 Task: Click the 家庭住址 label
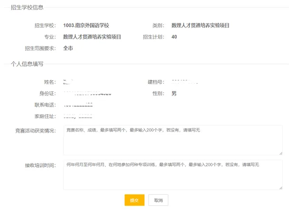point(45,116)
